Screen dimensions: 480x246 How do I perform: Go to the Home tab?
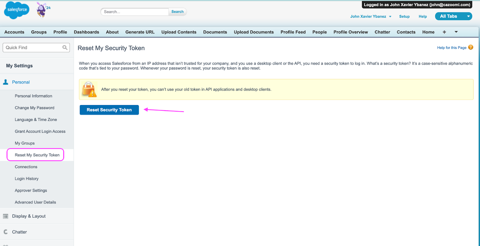pos(428,32)
